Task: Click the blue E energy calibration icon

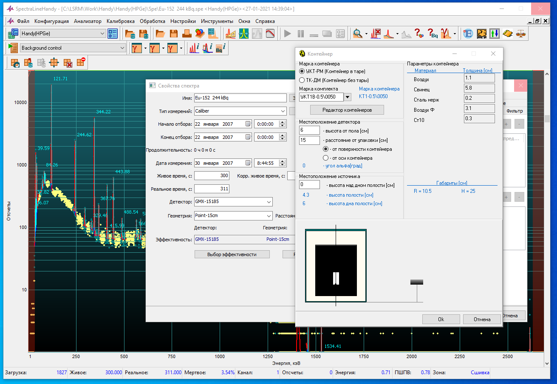Action: pos(468,34)
